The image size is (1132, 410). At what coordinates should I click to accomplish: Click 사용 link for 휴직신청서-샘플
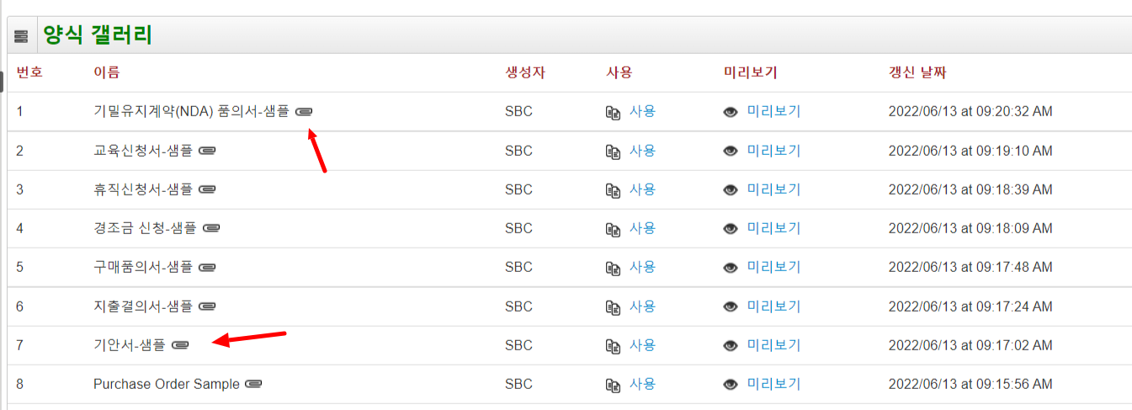[642, 189]
